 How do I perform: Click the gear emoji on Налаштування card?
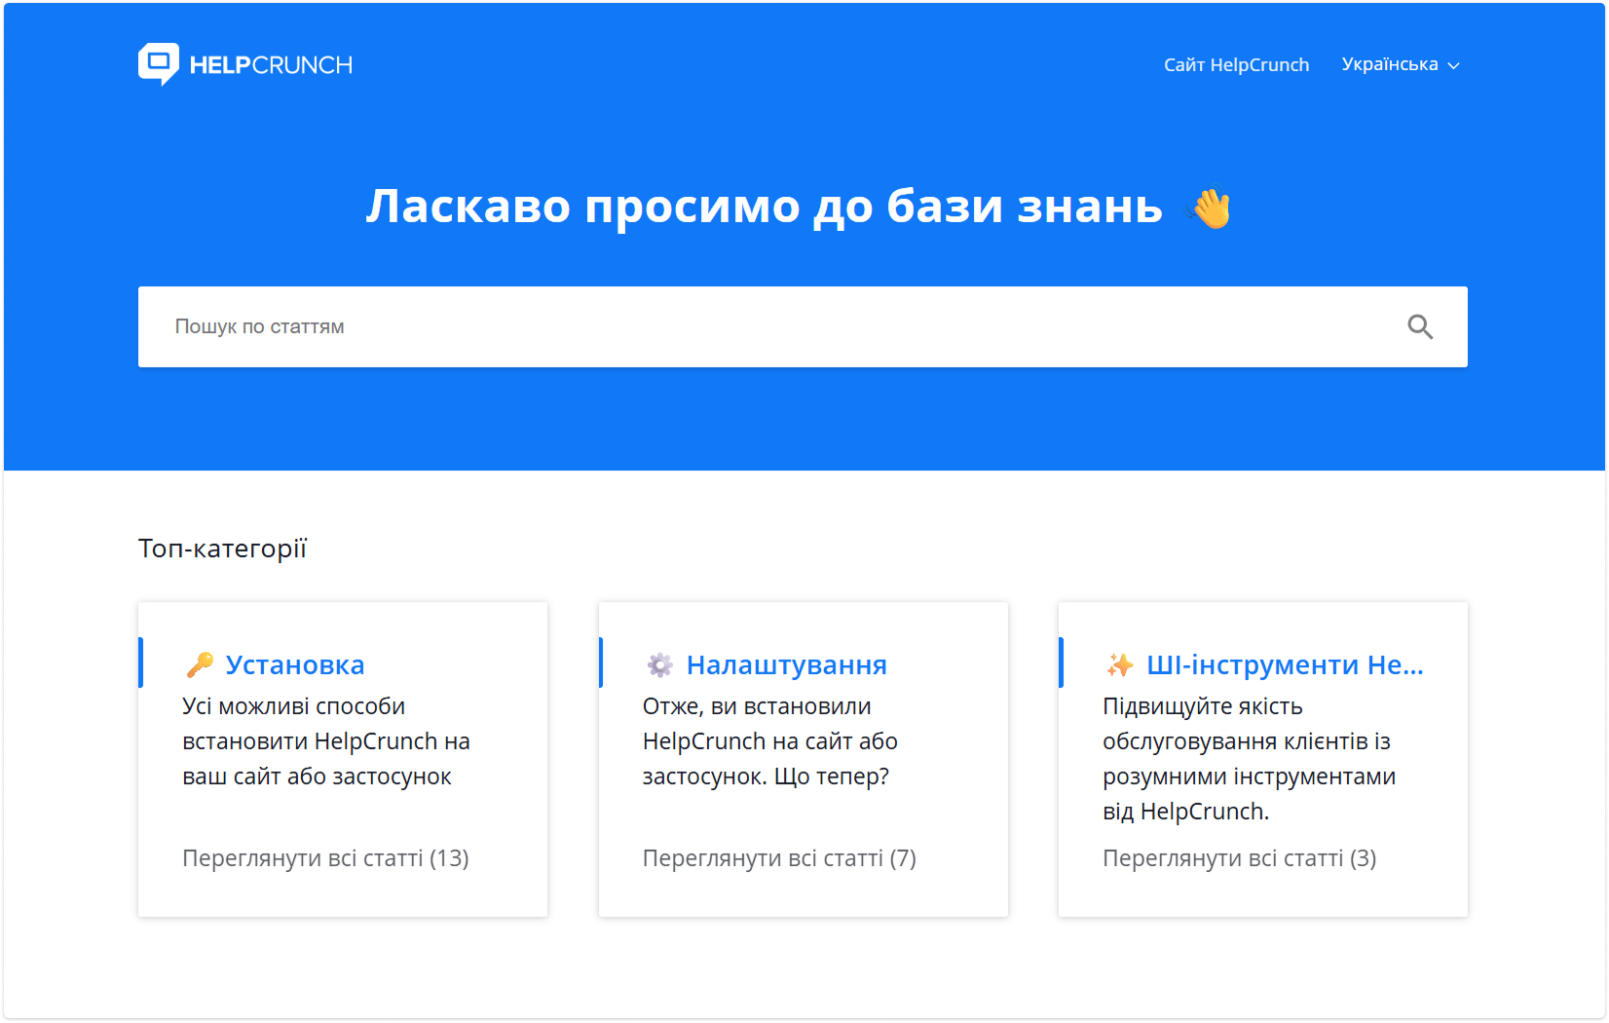[659, 663]
